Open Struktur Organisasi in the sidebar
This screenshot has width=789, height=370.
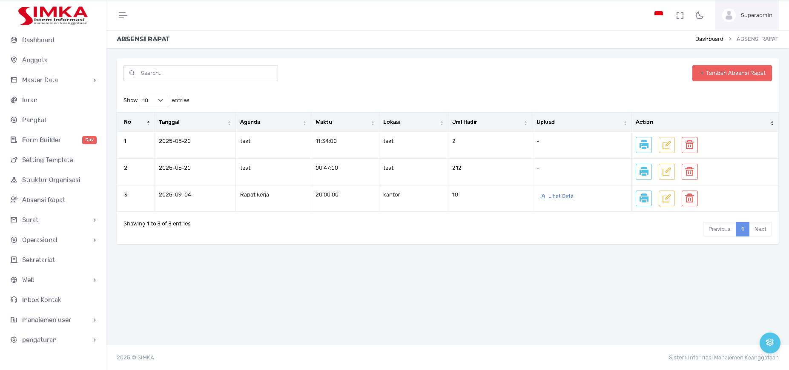51,180
